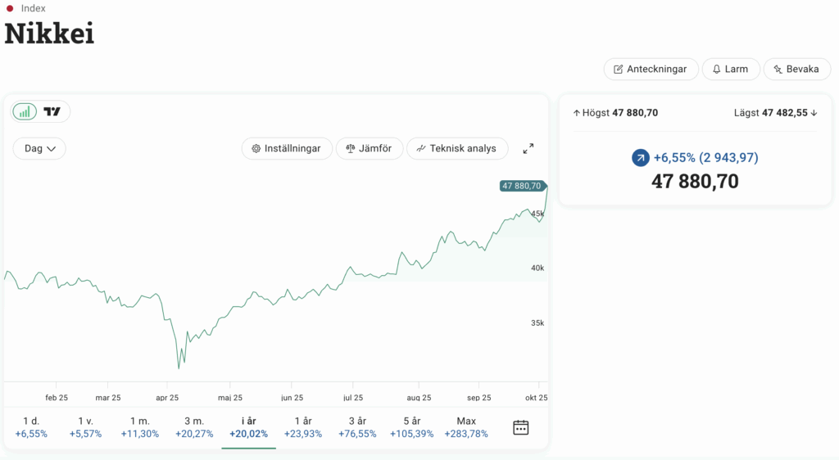Open the calendar date range picker
The width and height of the screenshot is (839, 460).
tap(520, 427)
